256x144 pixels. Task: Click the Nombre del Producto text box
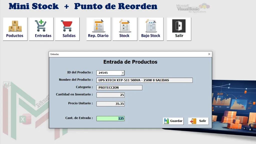[144, 80]
